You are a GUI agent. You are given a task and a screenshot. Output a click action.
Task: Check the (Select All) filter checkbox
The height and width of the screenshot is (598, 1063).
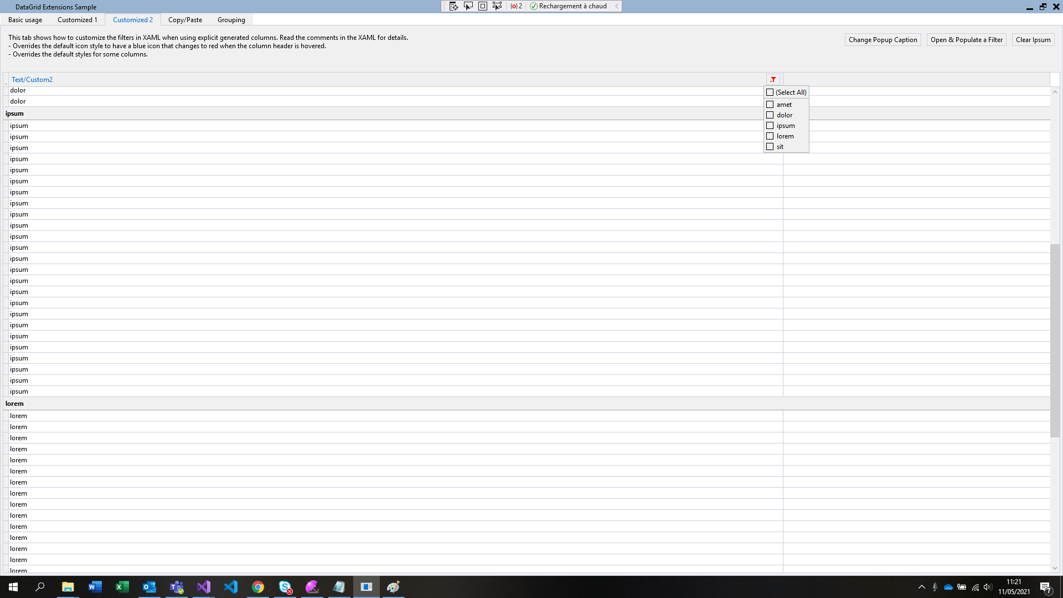coord(770,92)
